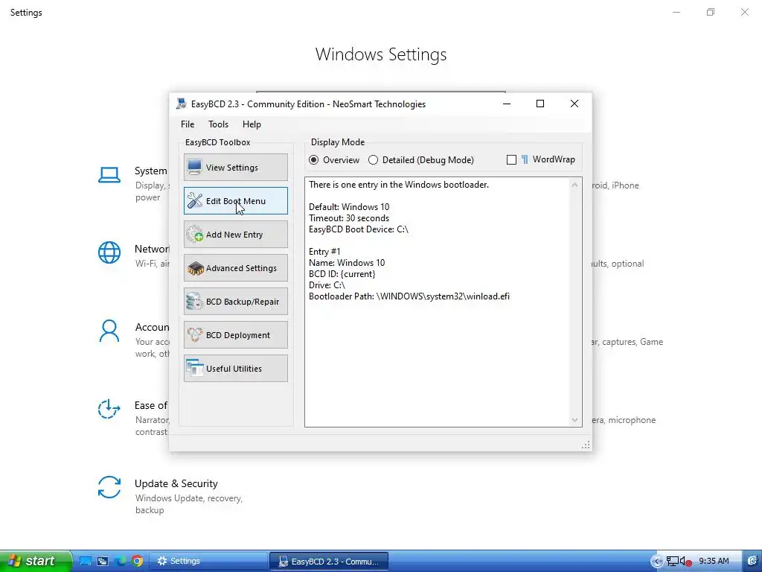Click the volume speaker tray icon
Viewport: 762px width, 572px height.
685,562
